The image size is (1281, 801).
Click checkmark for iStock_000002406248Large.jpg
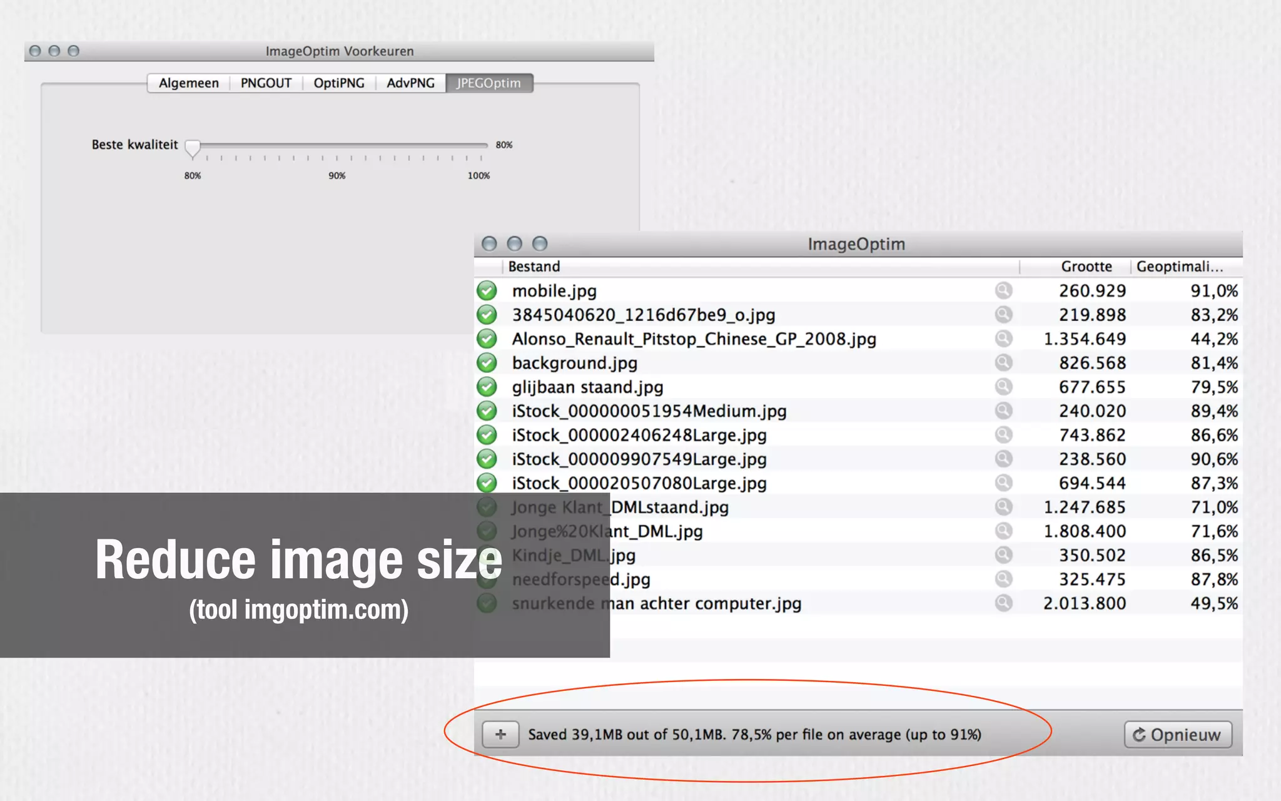point(487,435)
